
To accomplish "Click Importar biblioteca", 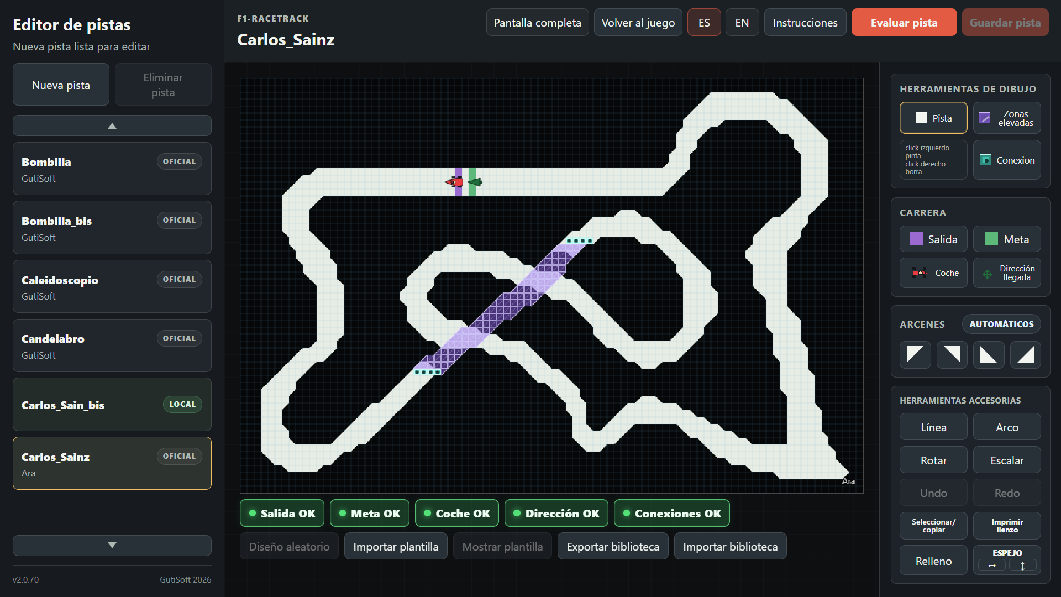I will 730,547.
